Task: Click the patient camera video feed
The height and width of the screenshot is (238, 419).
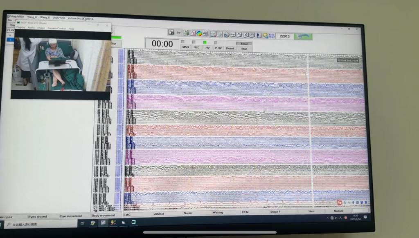Action: (61, 64)
